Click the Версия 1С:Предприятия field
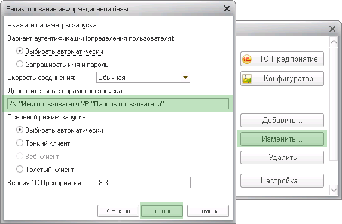The image size is (342, 224). (x=143, y=182)
